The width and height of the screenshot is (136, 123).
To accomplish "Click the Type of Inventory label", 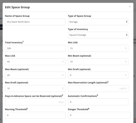I will pyautogui.click(x=78, y=29).
